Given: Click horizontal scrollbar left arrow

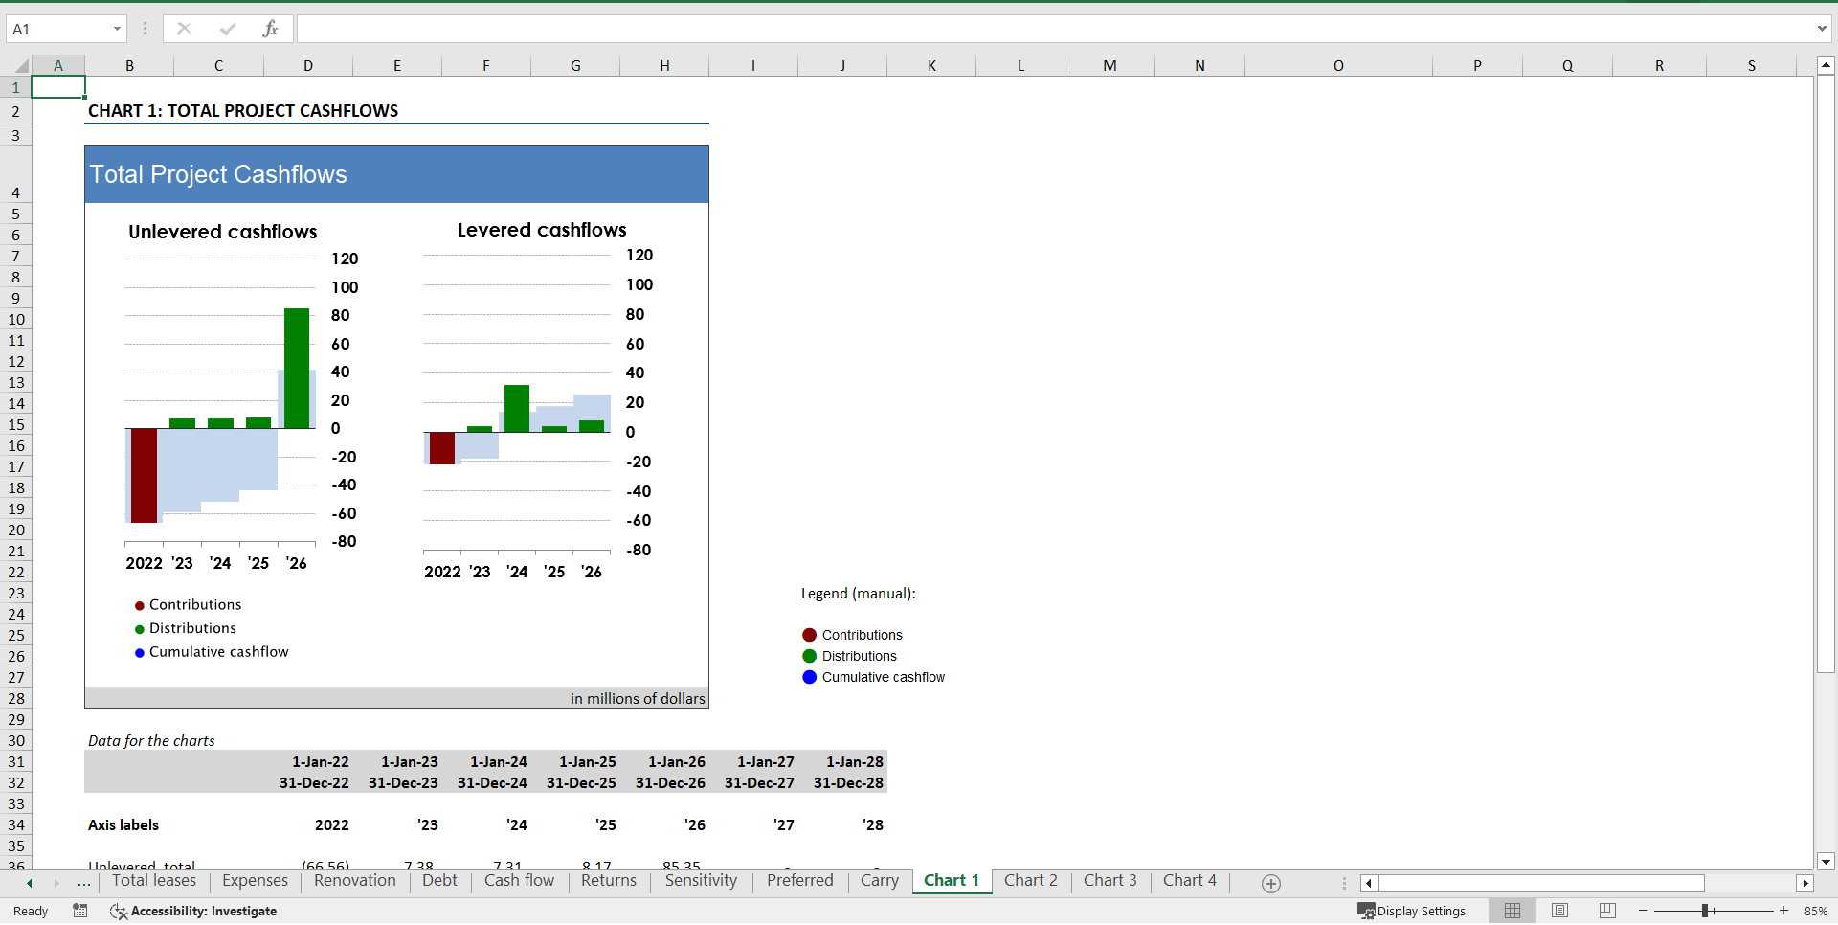Looking at the screenshot, I should point(1369,884).
